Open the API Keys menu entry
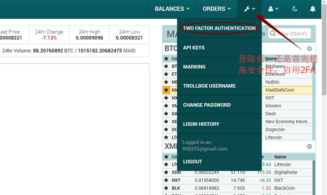 pos(219,48)
